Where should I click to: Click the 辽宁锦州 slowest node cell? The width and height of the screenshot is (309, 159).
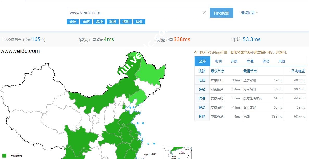[x=249, y=80]
